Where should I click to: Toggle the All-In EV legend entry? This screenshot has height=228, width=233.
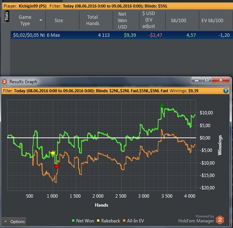134,221
